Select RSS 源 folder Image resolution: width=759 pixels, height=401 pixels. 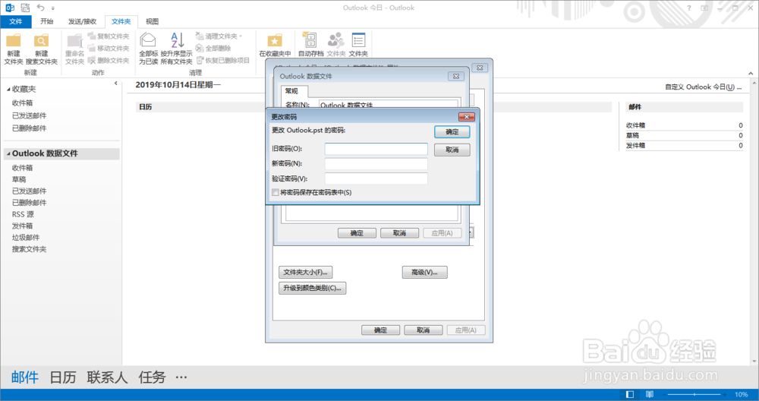tap(23, 214)
